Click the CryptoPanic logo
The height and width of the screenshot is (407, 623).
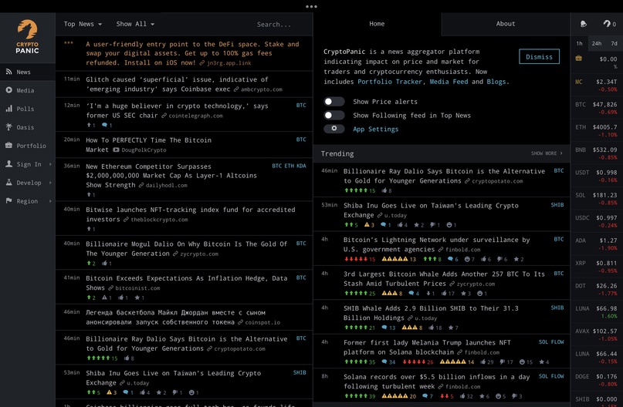[28, 37]
